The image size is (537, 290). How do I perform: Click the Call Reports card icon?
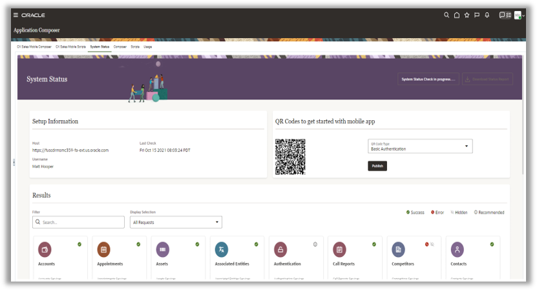click(339, 249)
